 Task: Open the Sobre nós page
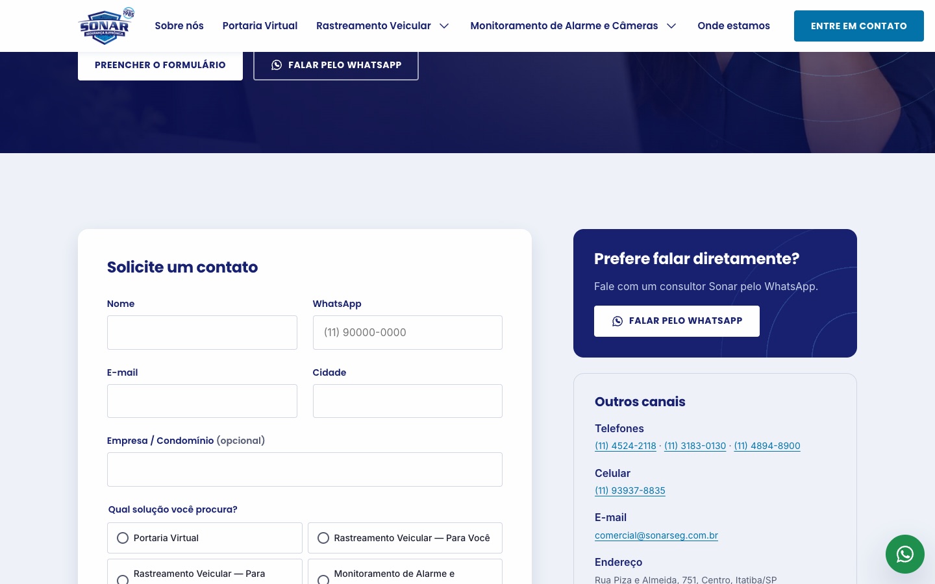click(179, 26)
